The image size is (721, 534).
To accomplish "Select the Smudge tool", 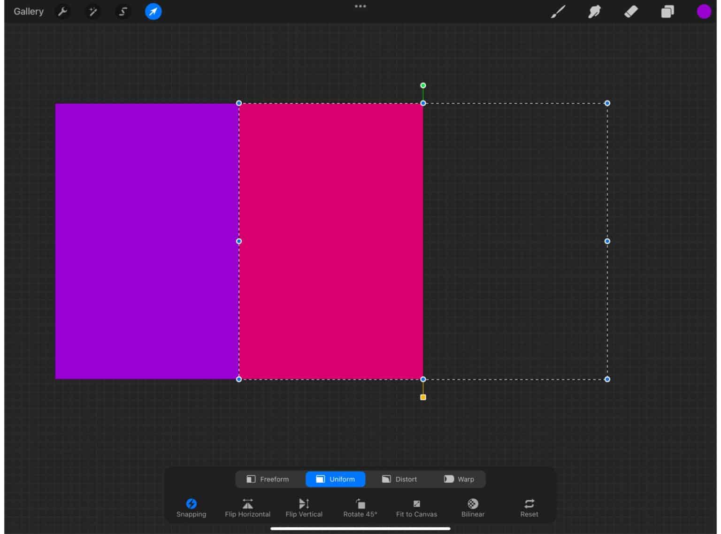I will click(594, 11).
